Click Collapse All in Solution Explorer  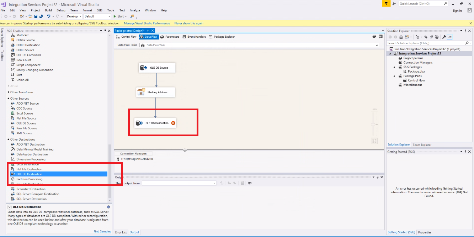(x=431, y=37)
